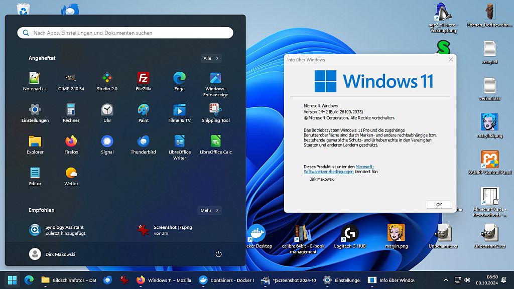The image size is (514, 289).
Task: Launch GIMP 2.10.34 from Start menu
Action: [x=71, y=81]
